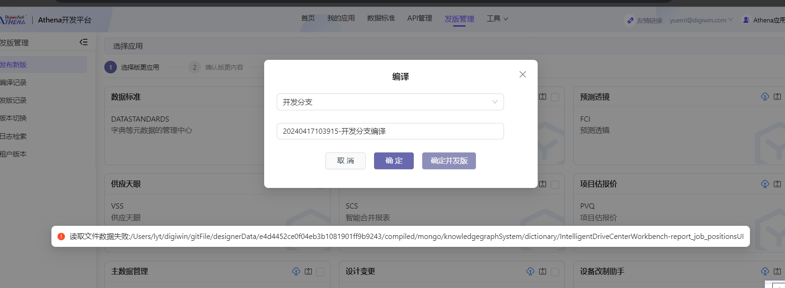
Task: Tick the checkbox on SCS 智能合并报表 card
Action: tap(555, 184)
